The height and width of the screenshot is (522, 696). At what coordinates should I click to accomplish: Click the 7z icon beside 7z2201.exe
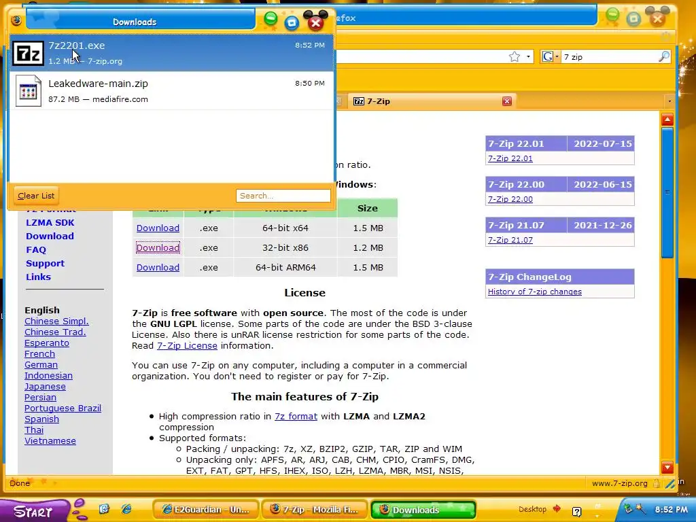coord(28,53)
